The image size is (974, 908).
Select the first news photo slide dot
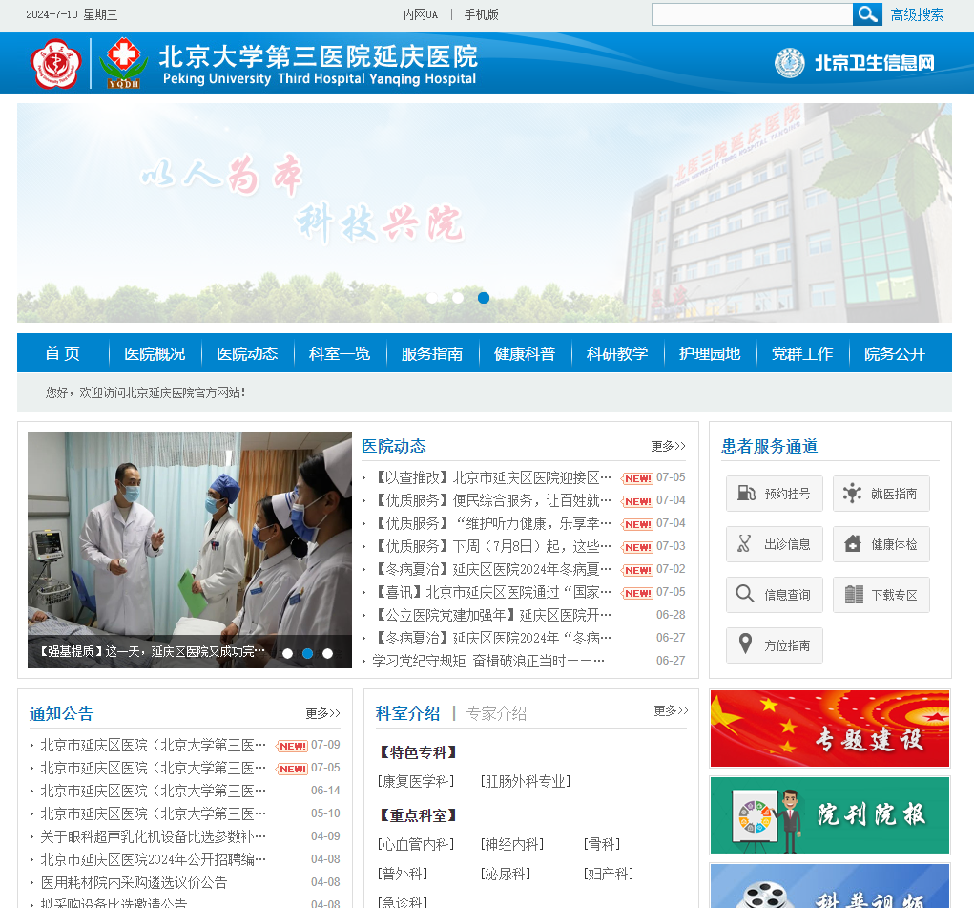click(x=287, y=654)
